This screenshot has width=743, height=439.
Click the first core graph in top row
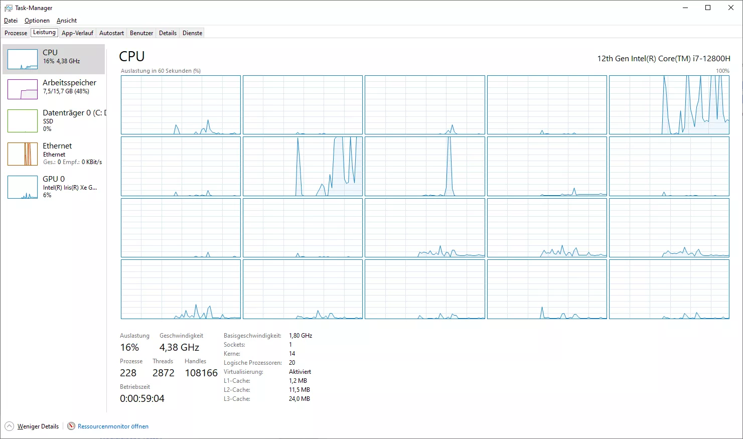tap(181, 105)
